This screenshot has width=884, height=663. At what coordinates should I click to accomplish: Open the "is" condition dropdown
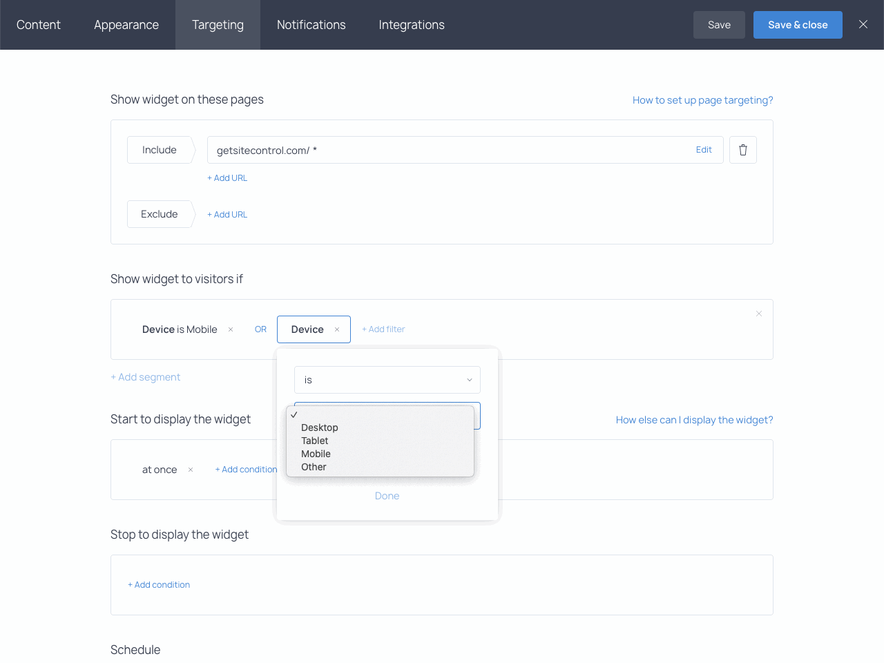click(387, 380)
